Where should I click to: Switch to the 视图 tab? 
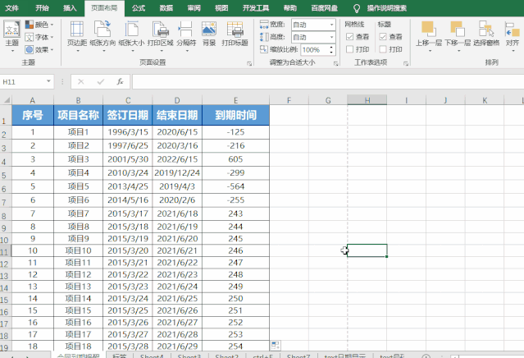pos(221,8)
